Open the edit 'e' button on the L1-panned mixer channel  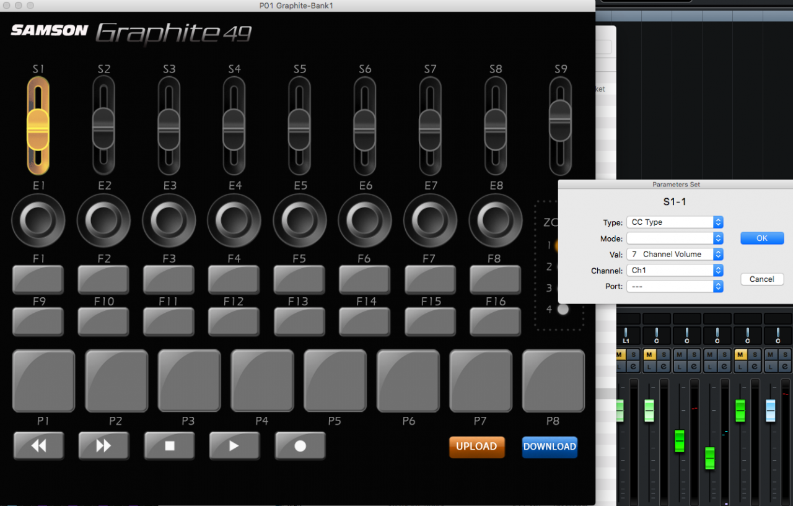click(633, 367)
